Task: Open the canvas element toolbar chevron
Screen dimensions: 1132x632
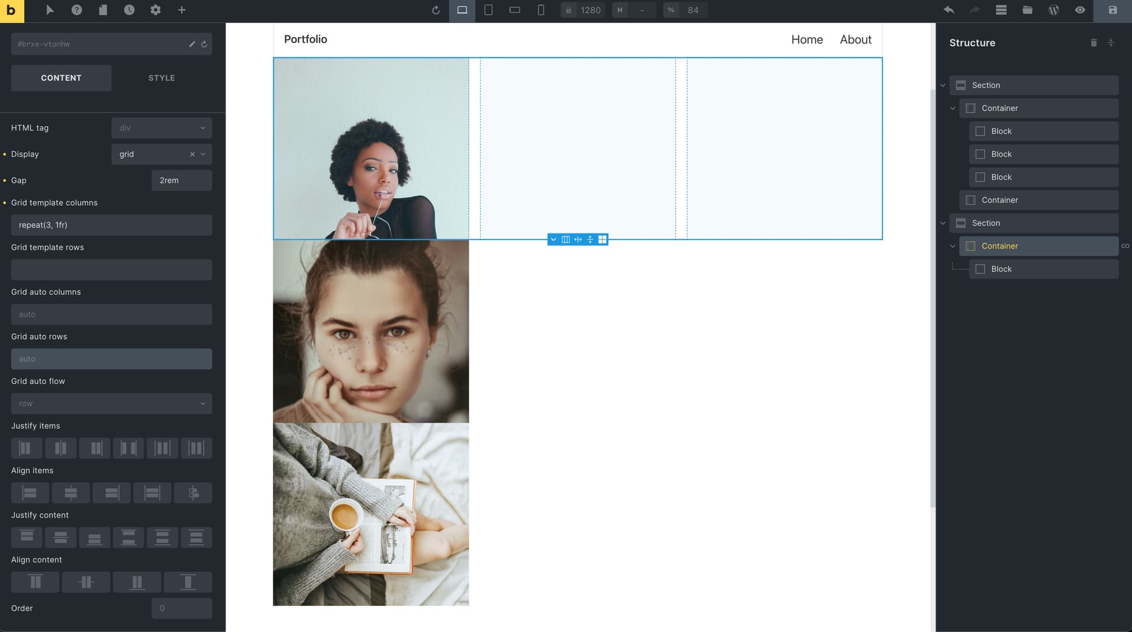Action: pos(554,239)
